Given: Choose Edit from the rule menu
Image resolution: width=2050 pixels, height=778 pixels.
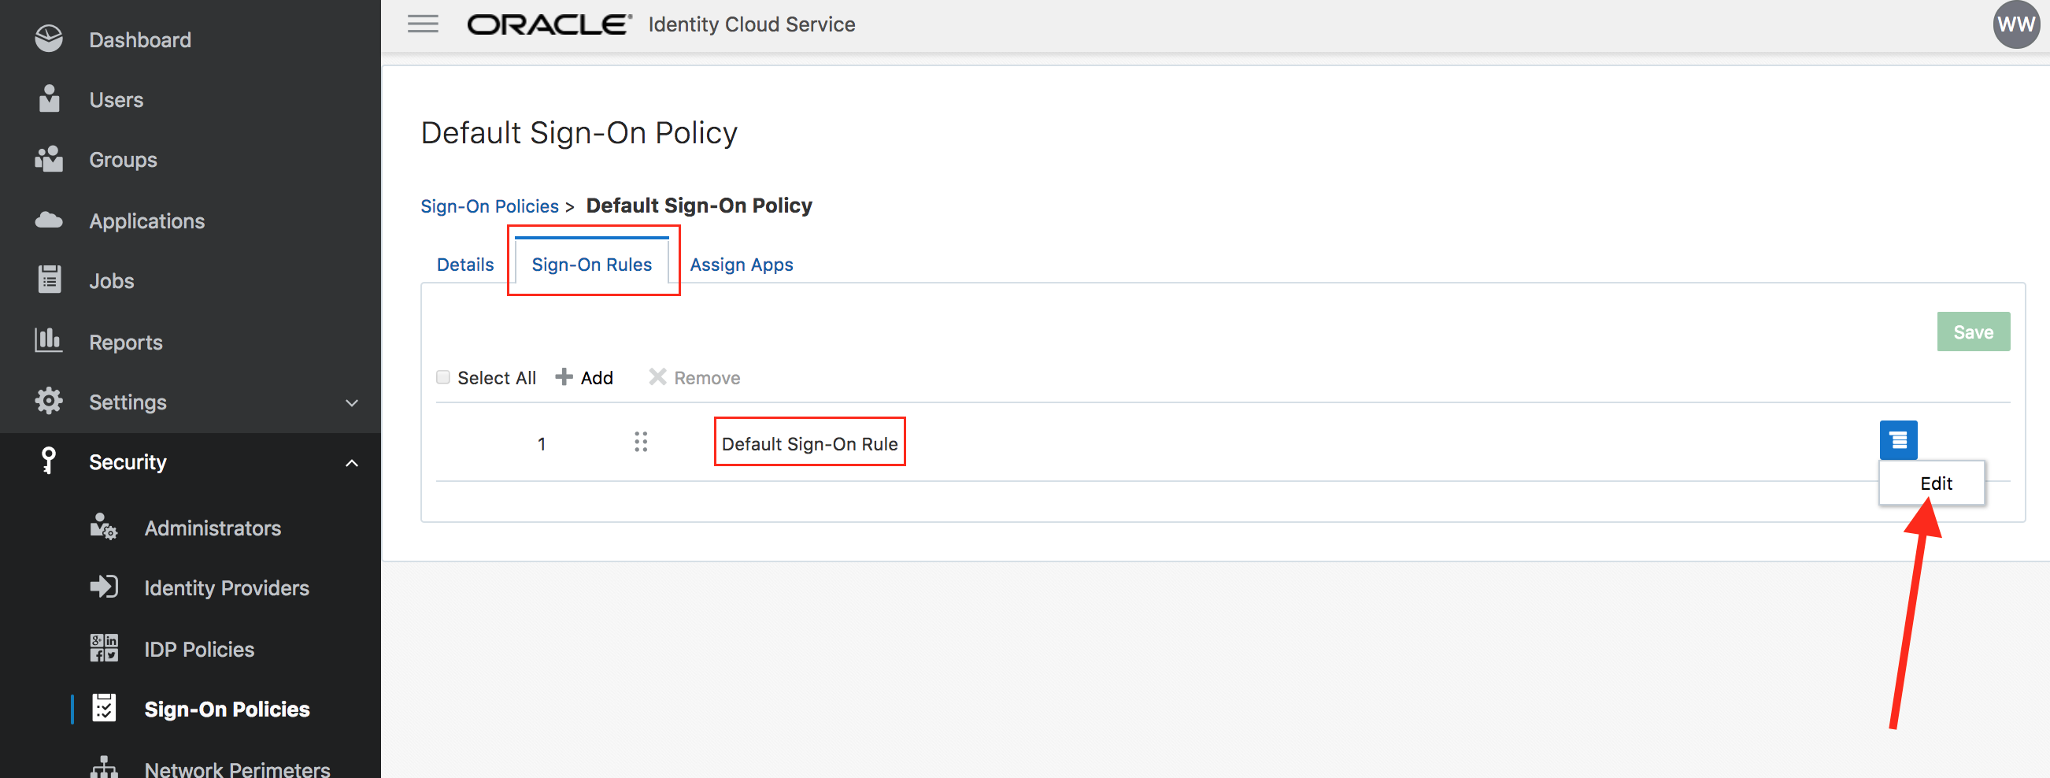Looking at the screenshot, I should coord(1935,483).
